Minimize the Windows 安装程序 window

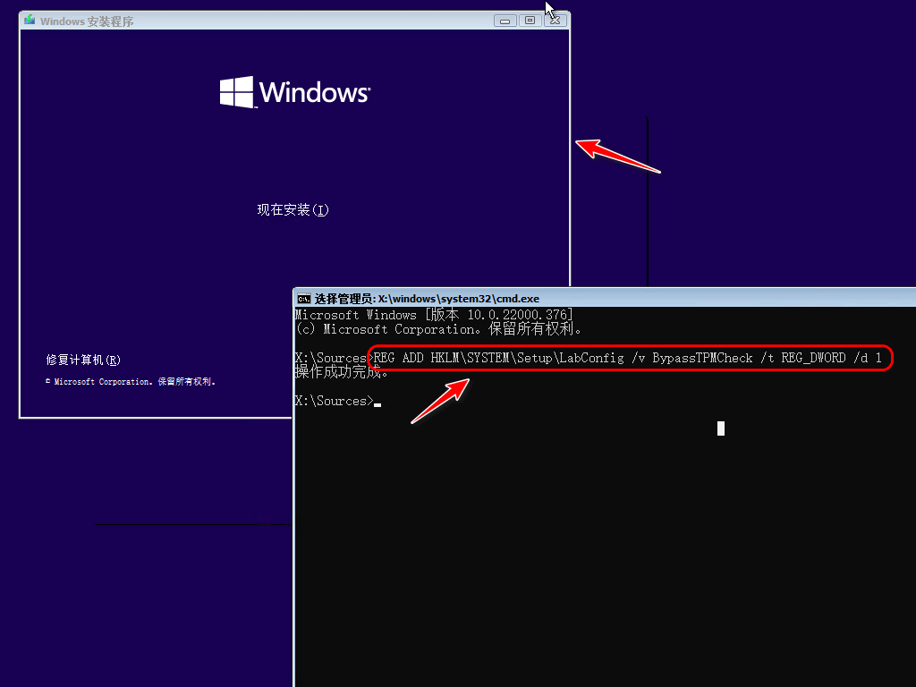(x=505, y=21)
